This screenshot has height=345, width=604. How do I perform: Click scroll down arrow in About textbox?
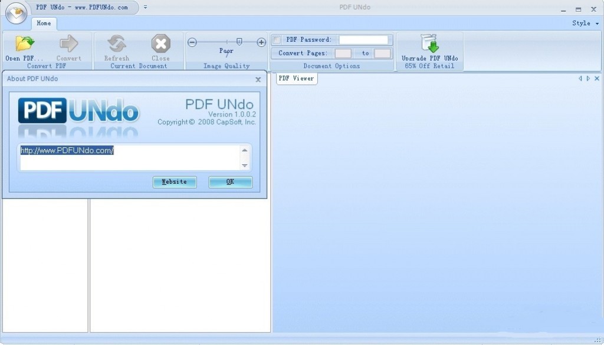click(x=245, y=165)
